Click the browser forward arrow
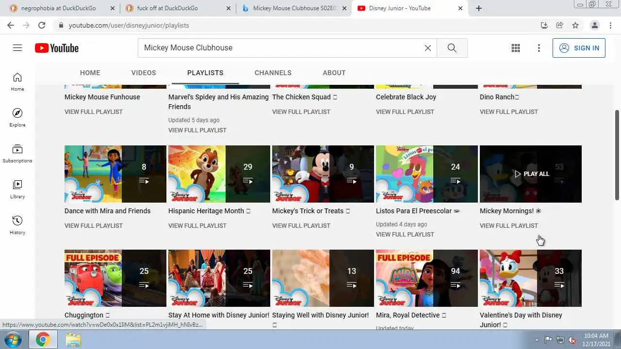 coord(26,25)
